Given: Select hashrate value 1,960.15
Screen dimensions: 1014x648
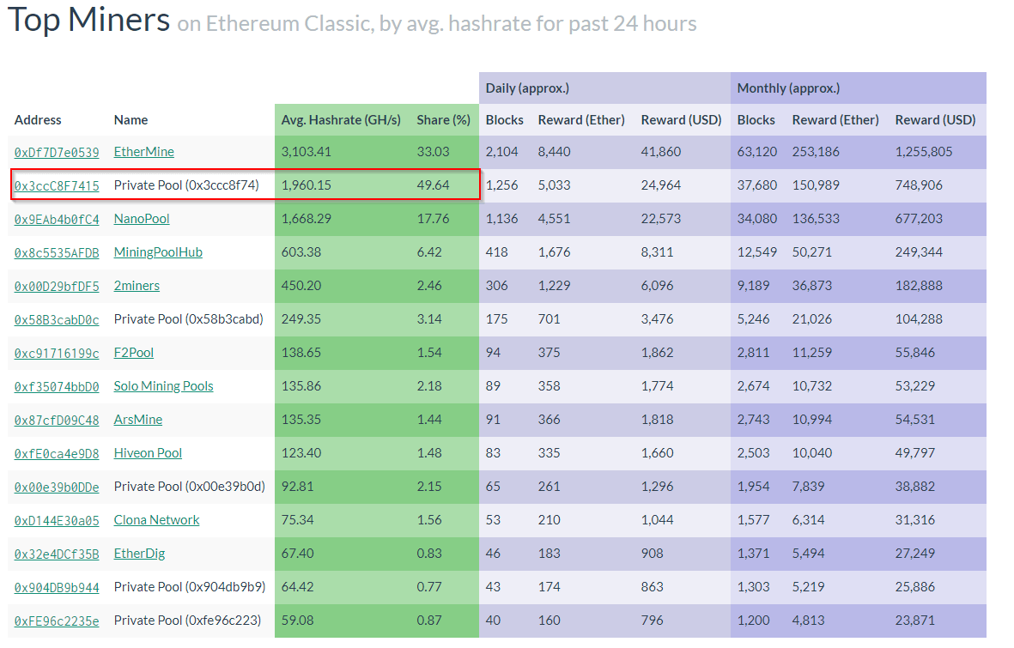Looking at the screenshot, I should 306,185.
